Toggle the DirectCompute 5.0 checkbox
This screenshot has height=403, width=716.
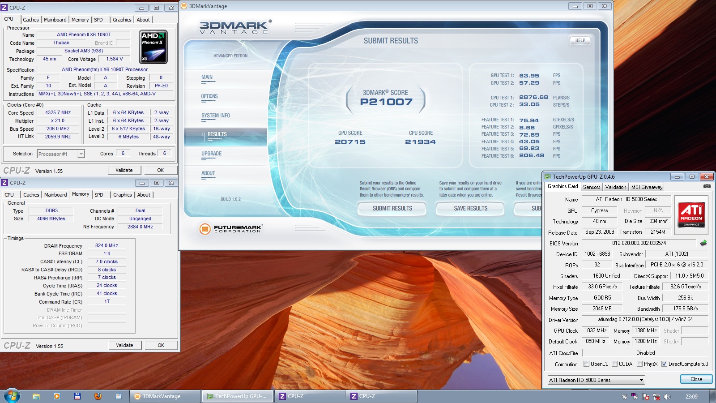coord(665,364)
